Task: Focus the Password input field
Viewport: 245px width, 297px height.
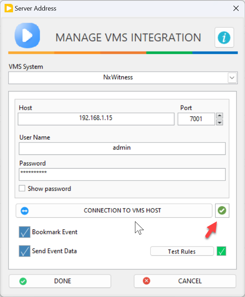Action: click(122, 174)
